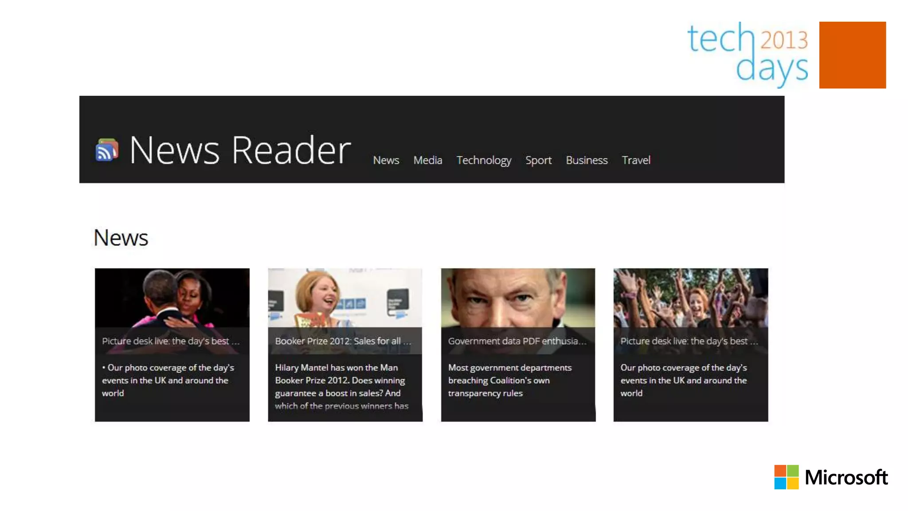Click the tech days 2013 logo
This screenshot has width=908, height=511.
click(748, 54)
